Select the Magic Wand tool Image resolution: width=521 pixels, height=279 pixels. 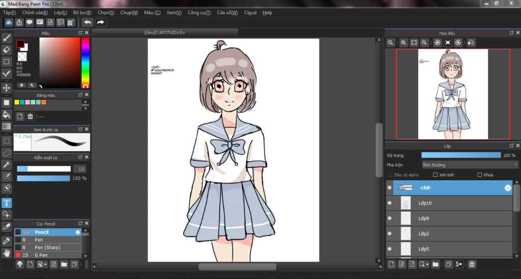point(7,165)
